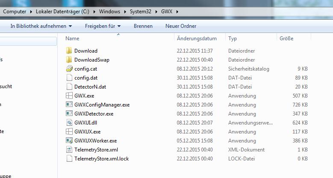333x178 pixels.
Task: Open the arrow after Windows in address bar
Action: coord(125,12)
